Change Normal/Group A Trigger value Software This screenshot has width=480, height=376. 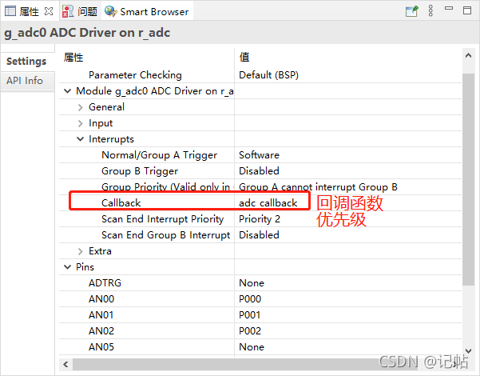pos(259,155)
